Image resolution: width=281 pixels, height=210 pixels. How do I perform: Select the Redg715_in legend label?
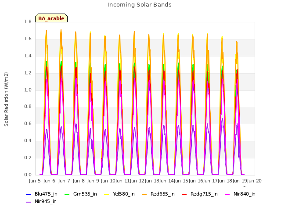click(204, 194)
